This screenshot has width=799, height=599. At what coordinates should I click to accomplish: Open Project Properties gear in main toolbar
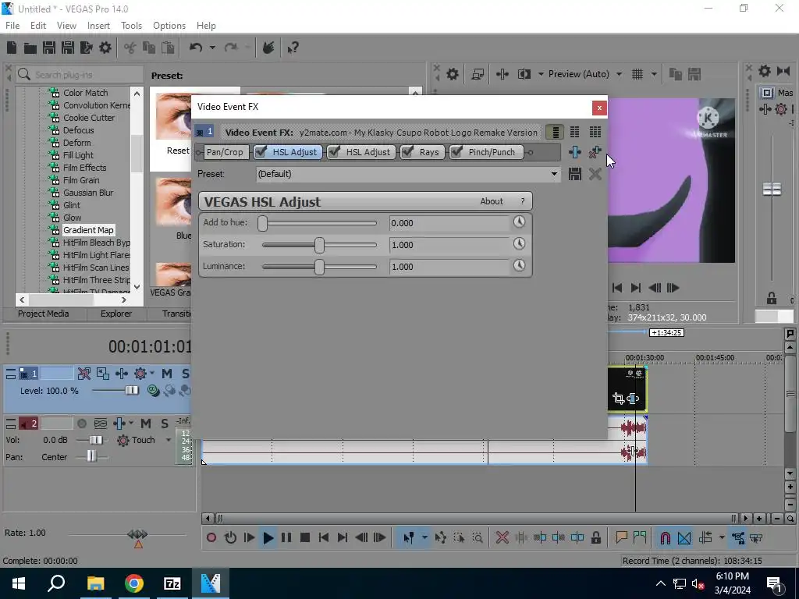point(105,48)
